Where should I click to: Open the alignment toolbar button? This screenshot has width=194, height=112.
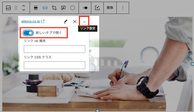36,8
